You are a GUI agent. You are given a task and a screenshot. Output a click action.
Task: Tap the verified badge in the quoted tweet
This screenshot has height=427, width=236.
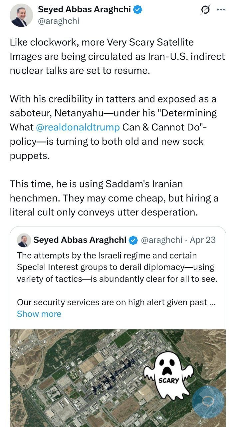click(x=133, y=240)
